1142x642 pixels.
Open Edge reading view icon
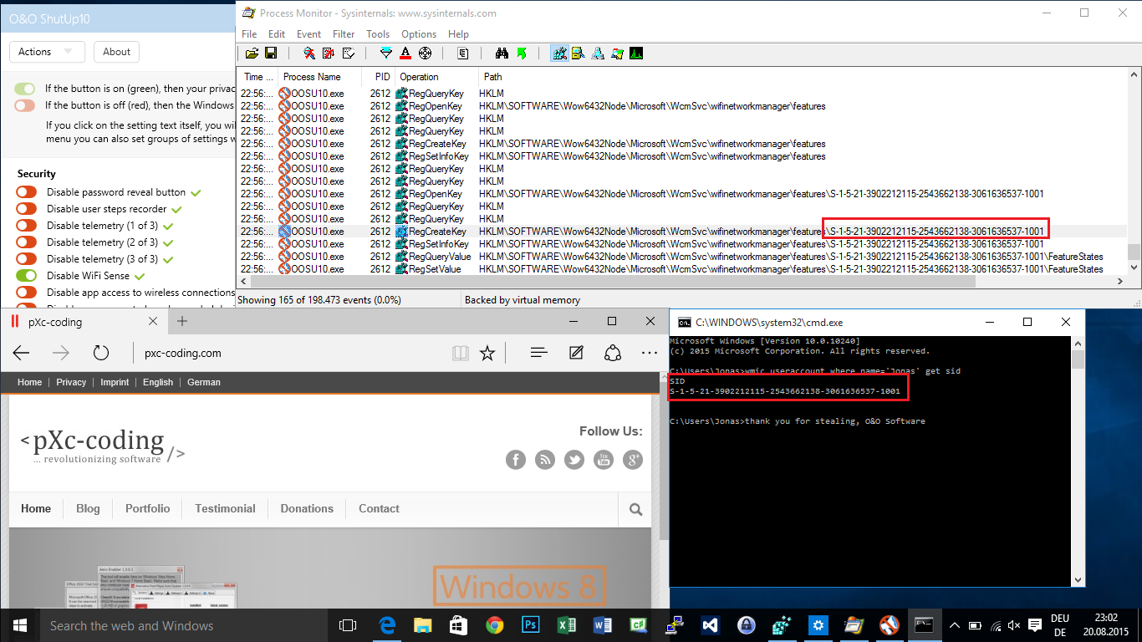pyautogui.click(x=461, y=353)
